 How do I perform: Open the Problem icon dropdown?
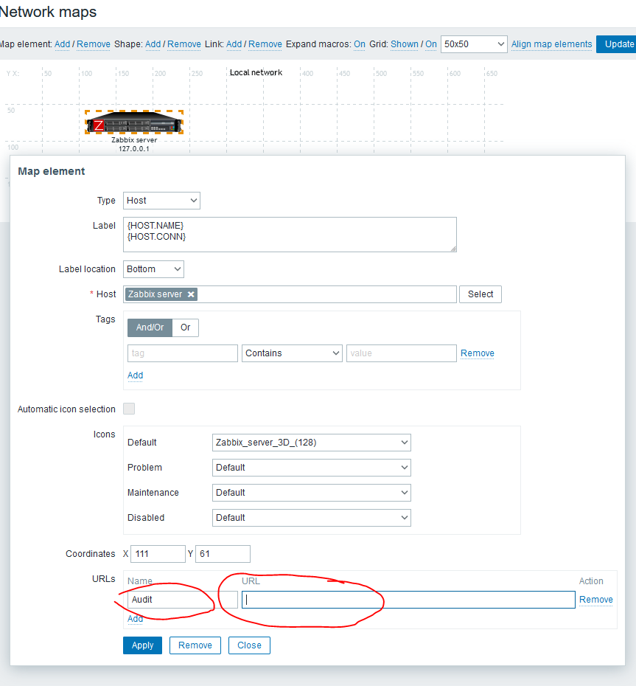click(x=311, y=468)
